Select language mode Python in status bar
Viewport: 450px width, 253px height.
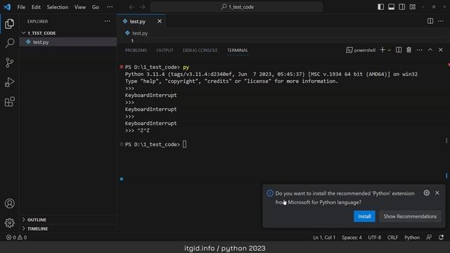412,238
